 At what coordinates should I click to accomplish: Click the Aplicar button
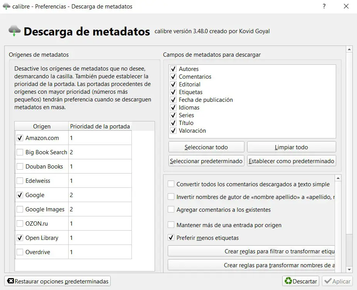click(x=337, y=281)
